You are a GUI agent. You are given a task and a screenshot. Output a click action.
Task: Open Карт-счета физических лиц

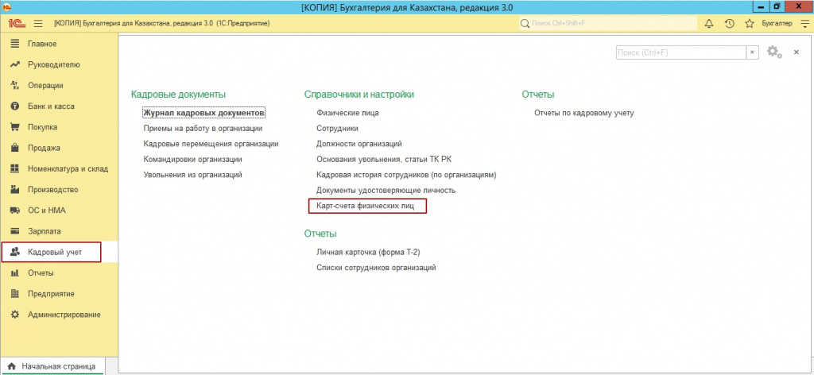[366, 207]
